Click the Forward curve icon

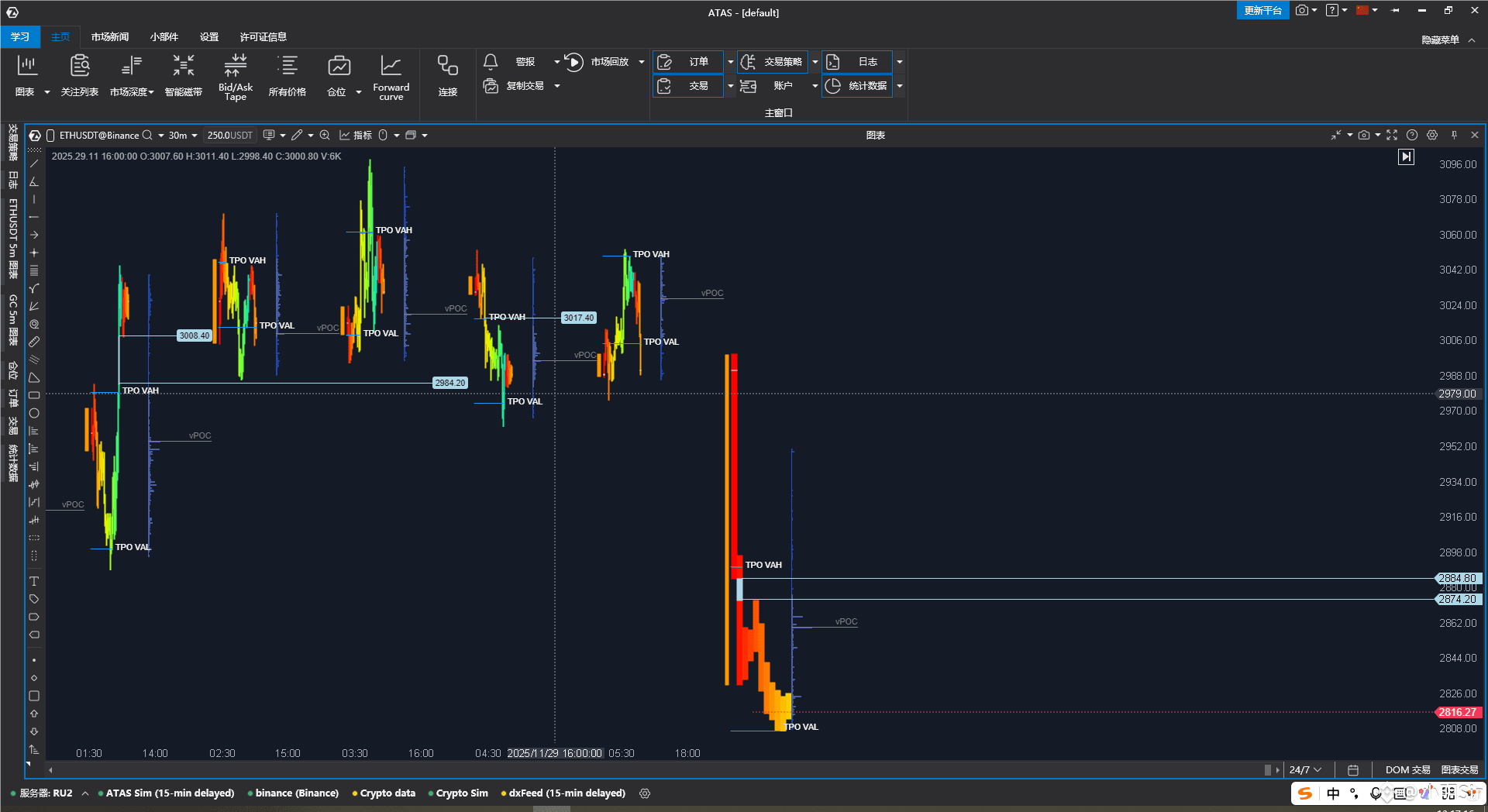tap(391, 75)
